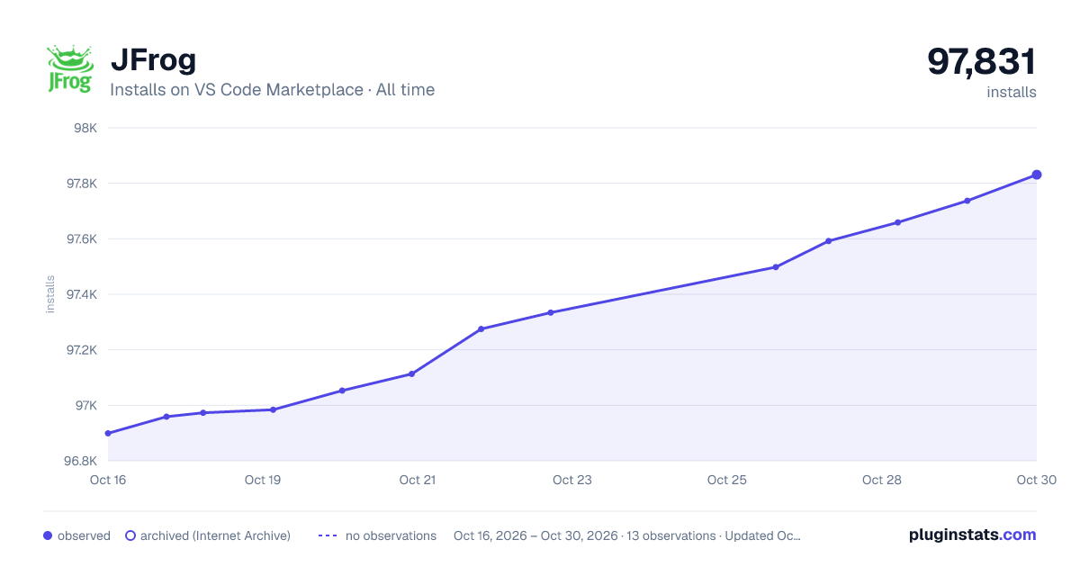This screenshot has width=1080, height=567.
Task: Click the Oct 30 x-axis label
Action: [1035, 480]
